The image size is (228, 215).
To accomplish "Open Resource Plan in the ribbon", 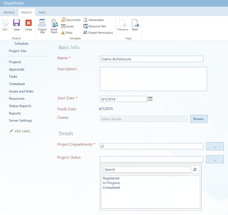I will (x=95, y=26).
